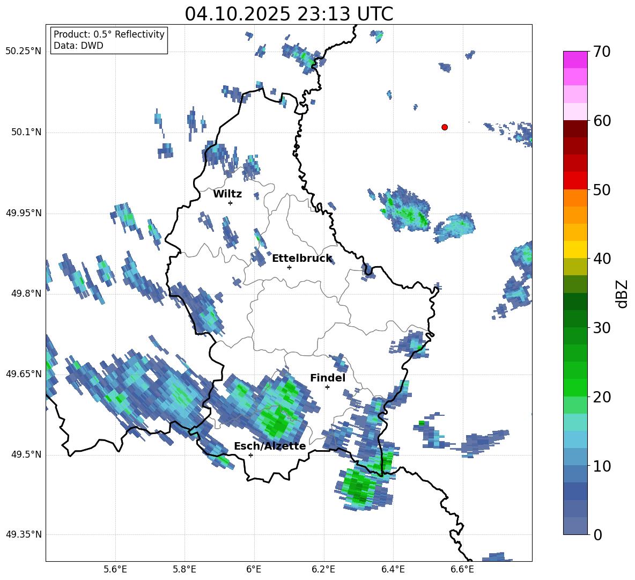The height and width of the screenshot is (580, 635).
Task: Click the Findel cross marker
Action: pyautogui.click(x=327, y=387)
